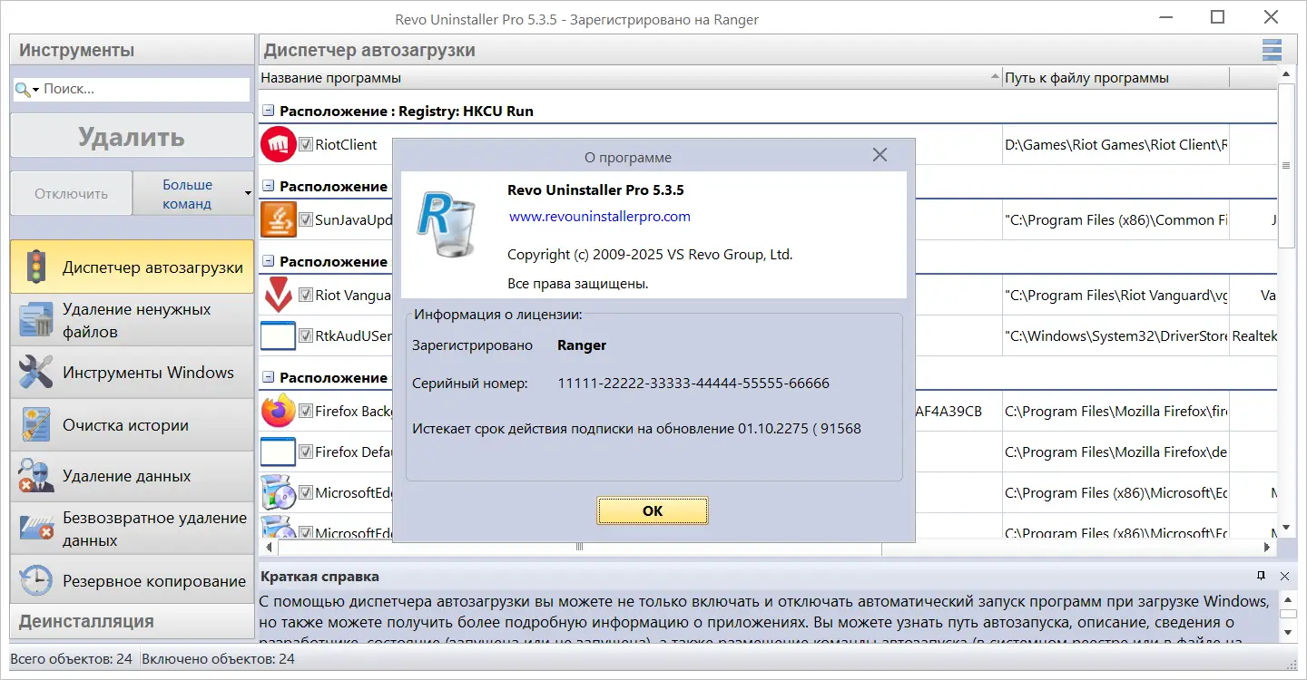This screenshot has width=1307, height=680.
Task: Disable the Riot Vanguard checkbox
Action: point(306,295)
